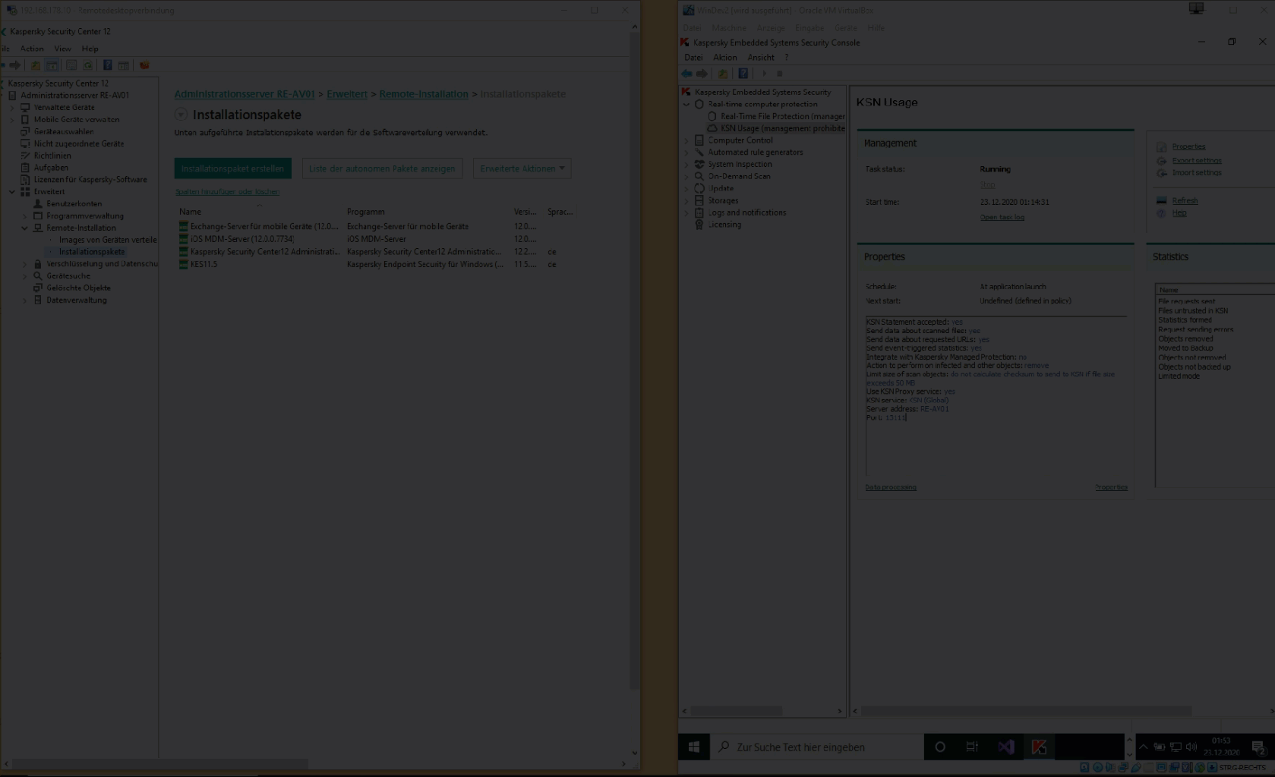Select the iOS MDM-Server (12.0.0.7734) package row
The width and height of the screenshot is (1275, 777).
[x=376, y=239]
